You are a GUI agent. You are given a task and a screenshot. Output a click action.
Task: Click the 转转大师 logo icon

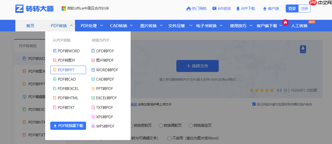click(x=20, y=9)
